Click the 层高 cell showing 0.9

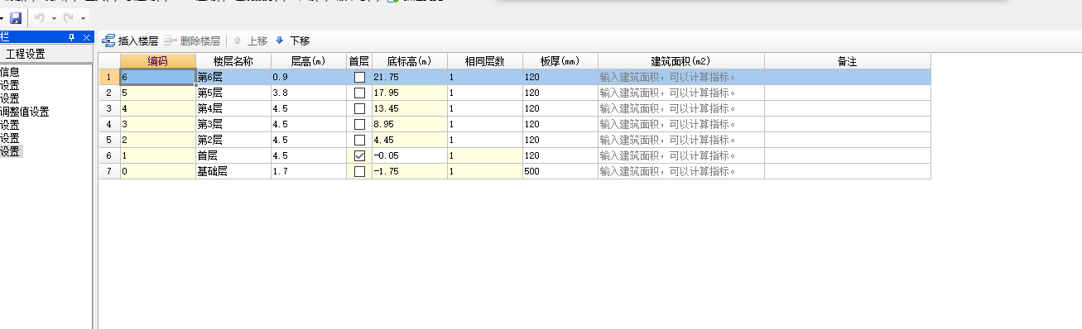308,77
